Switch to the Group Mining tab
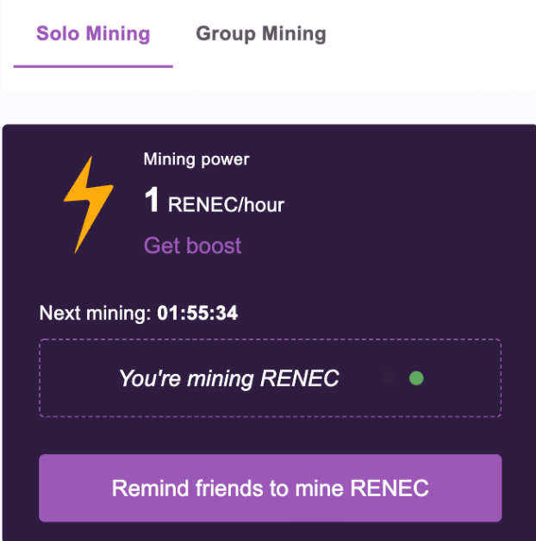The width and height of the screenshot is (536, 541). [261, 34]
